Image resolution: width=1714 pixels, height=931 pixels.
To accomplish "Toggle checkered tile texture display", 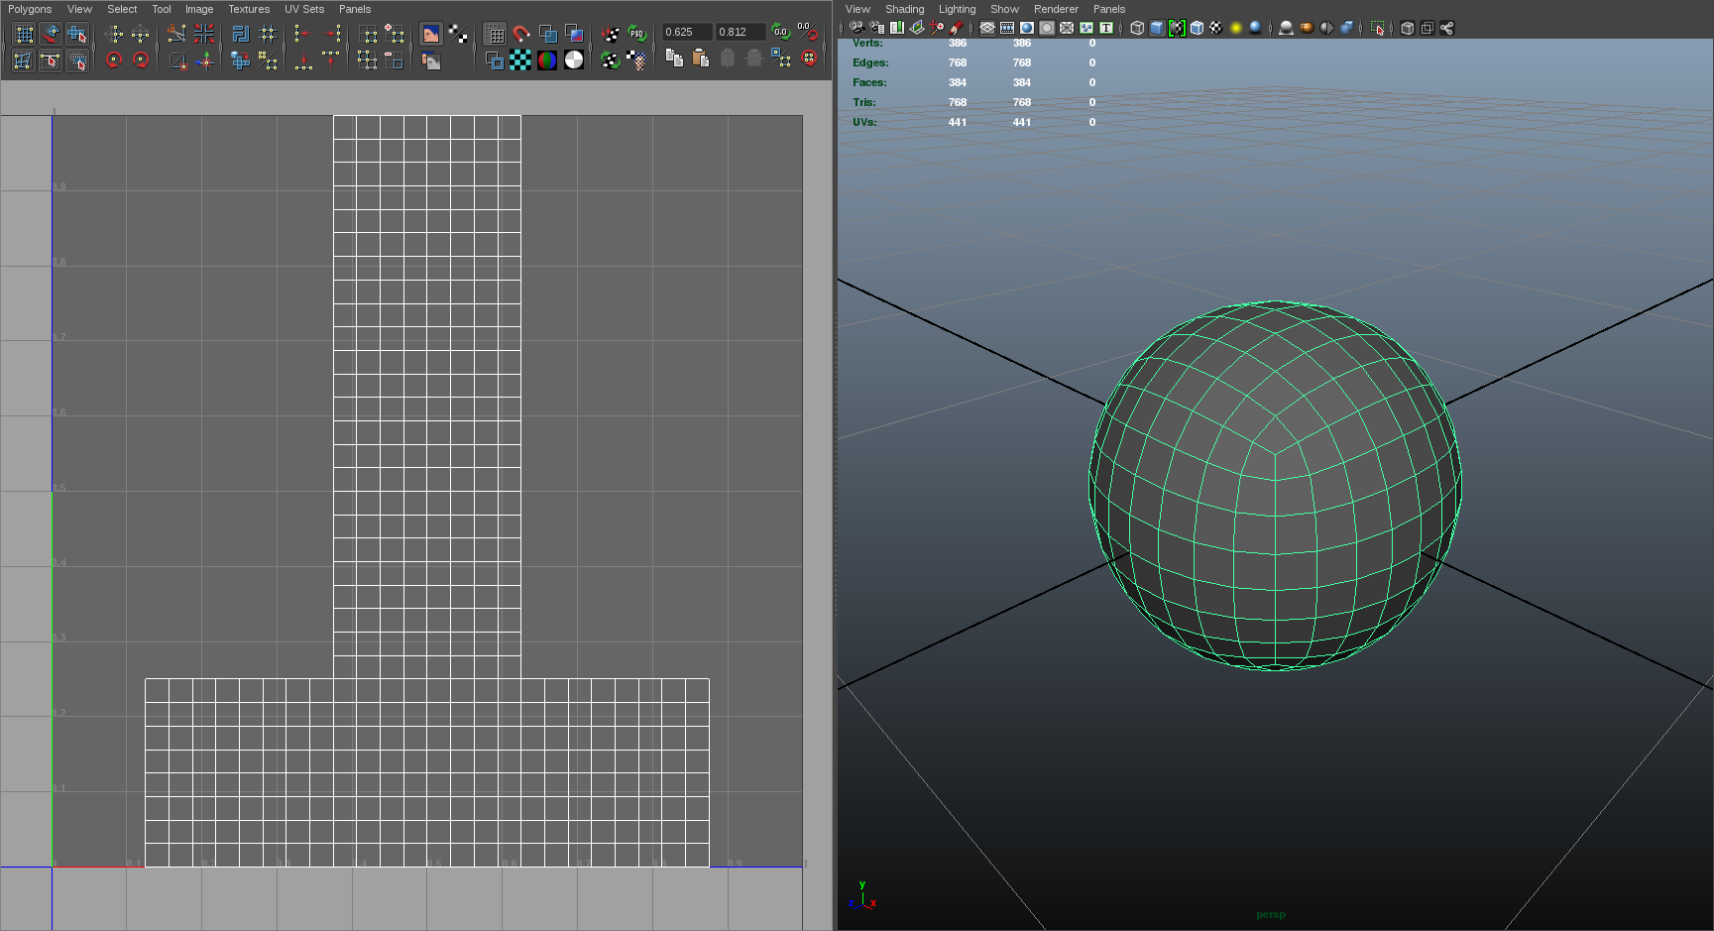I will point(520,60).
